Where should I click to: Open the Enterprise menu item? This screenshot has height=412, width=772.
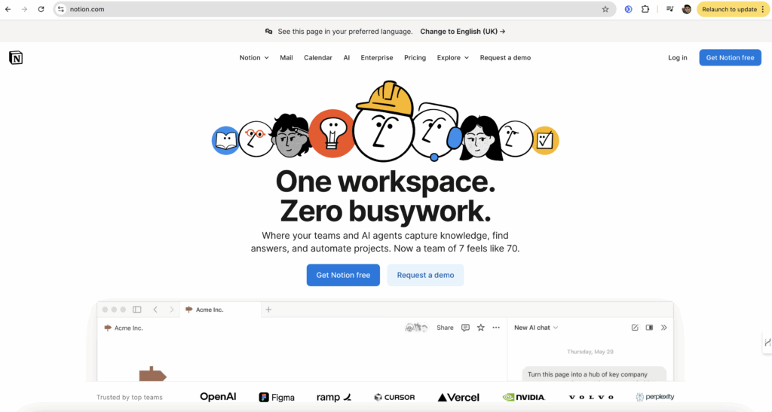coord(377,57)
